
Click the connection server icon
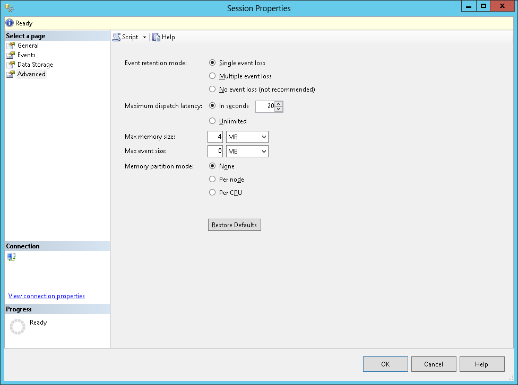(x=11, y=257)
